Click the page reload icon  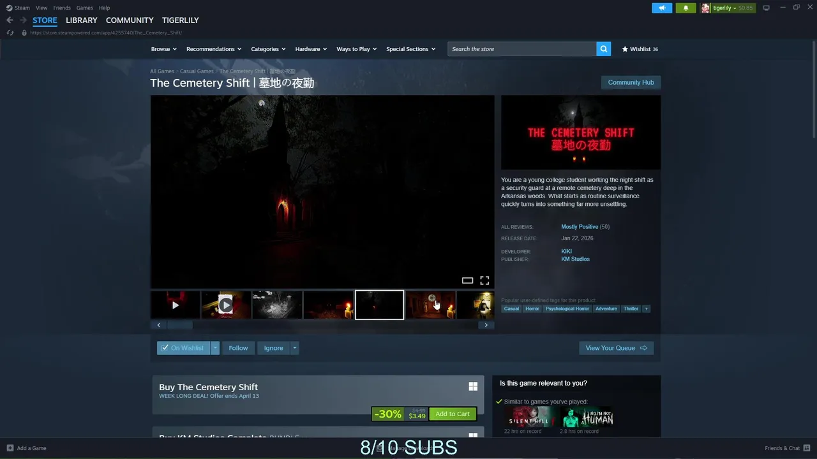(x=10, y=33)
